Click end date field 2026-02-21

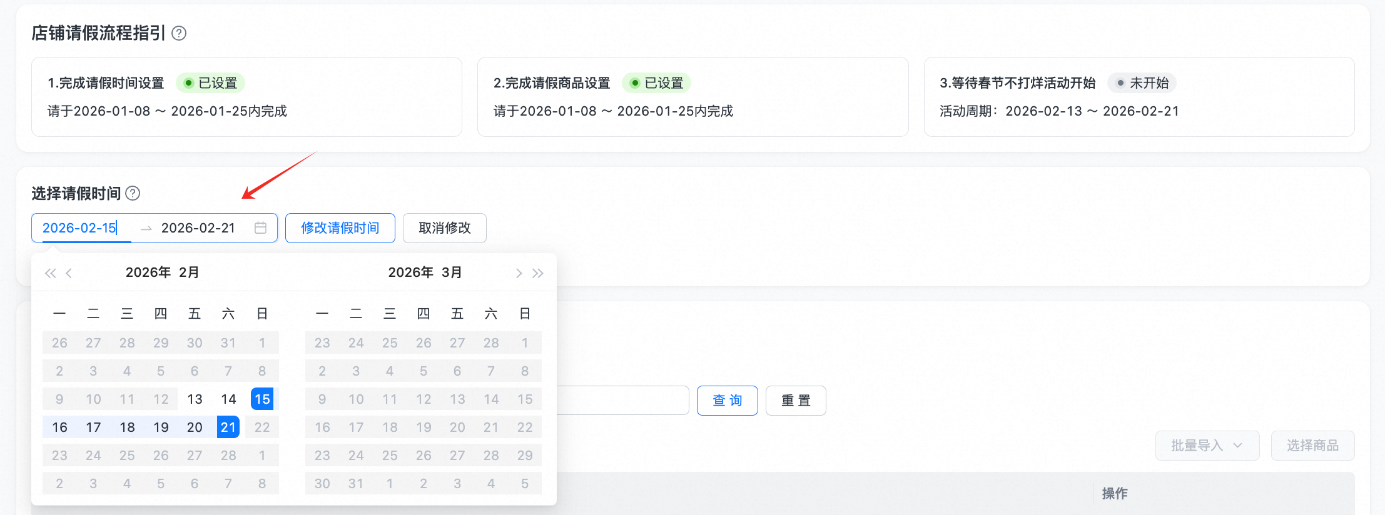pos(198,228)
